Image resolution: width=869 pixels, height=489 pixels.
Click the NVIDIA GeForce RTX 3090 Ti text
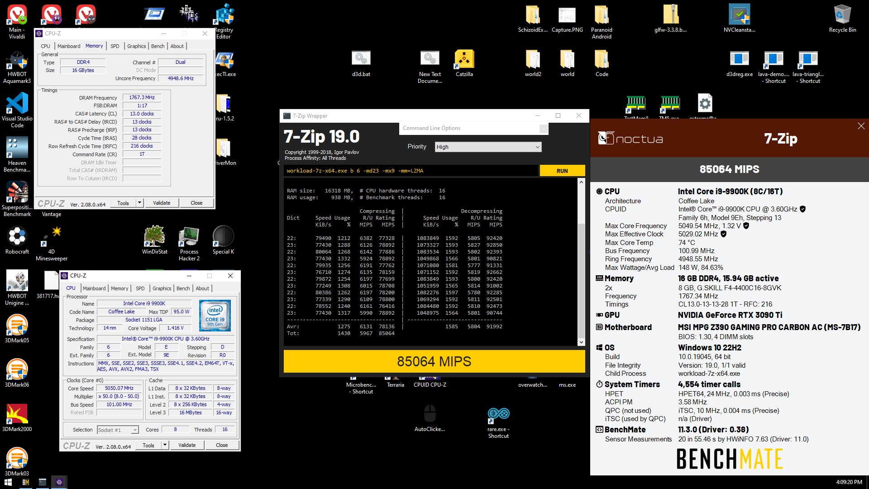coord(730,315)
